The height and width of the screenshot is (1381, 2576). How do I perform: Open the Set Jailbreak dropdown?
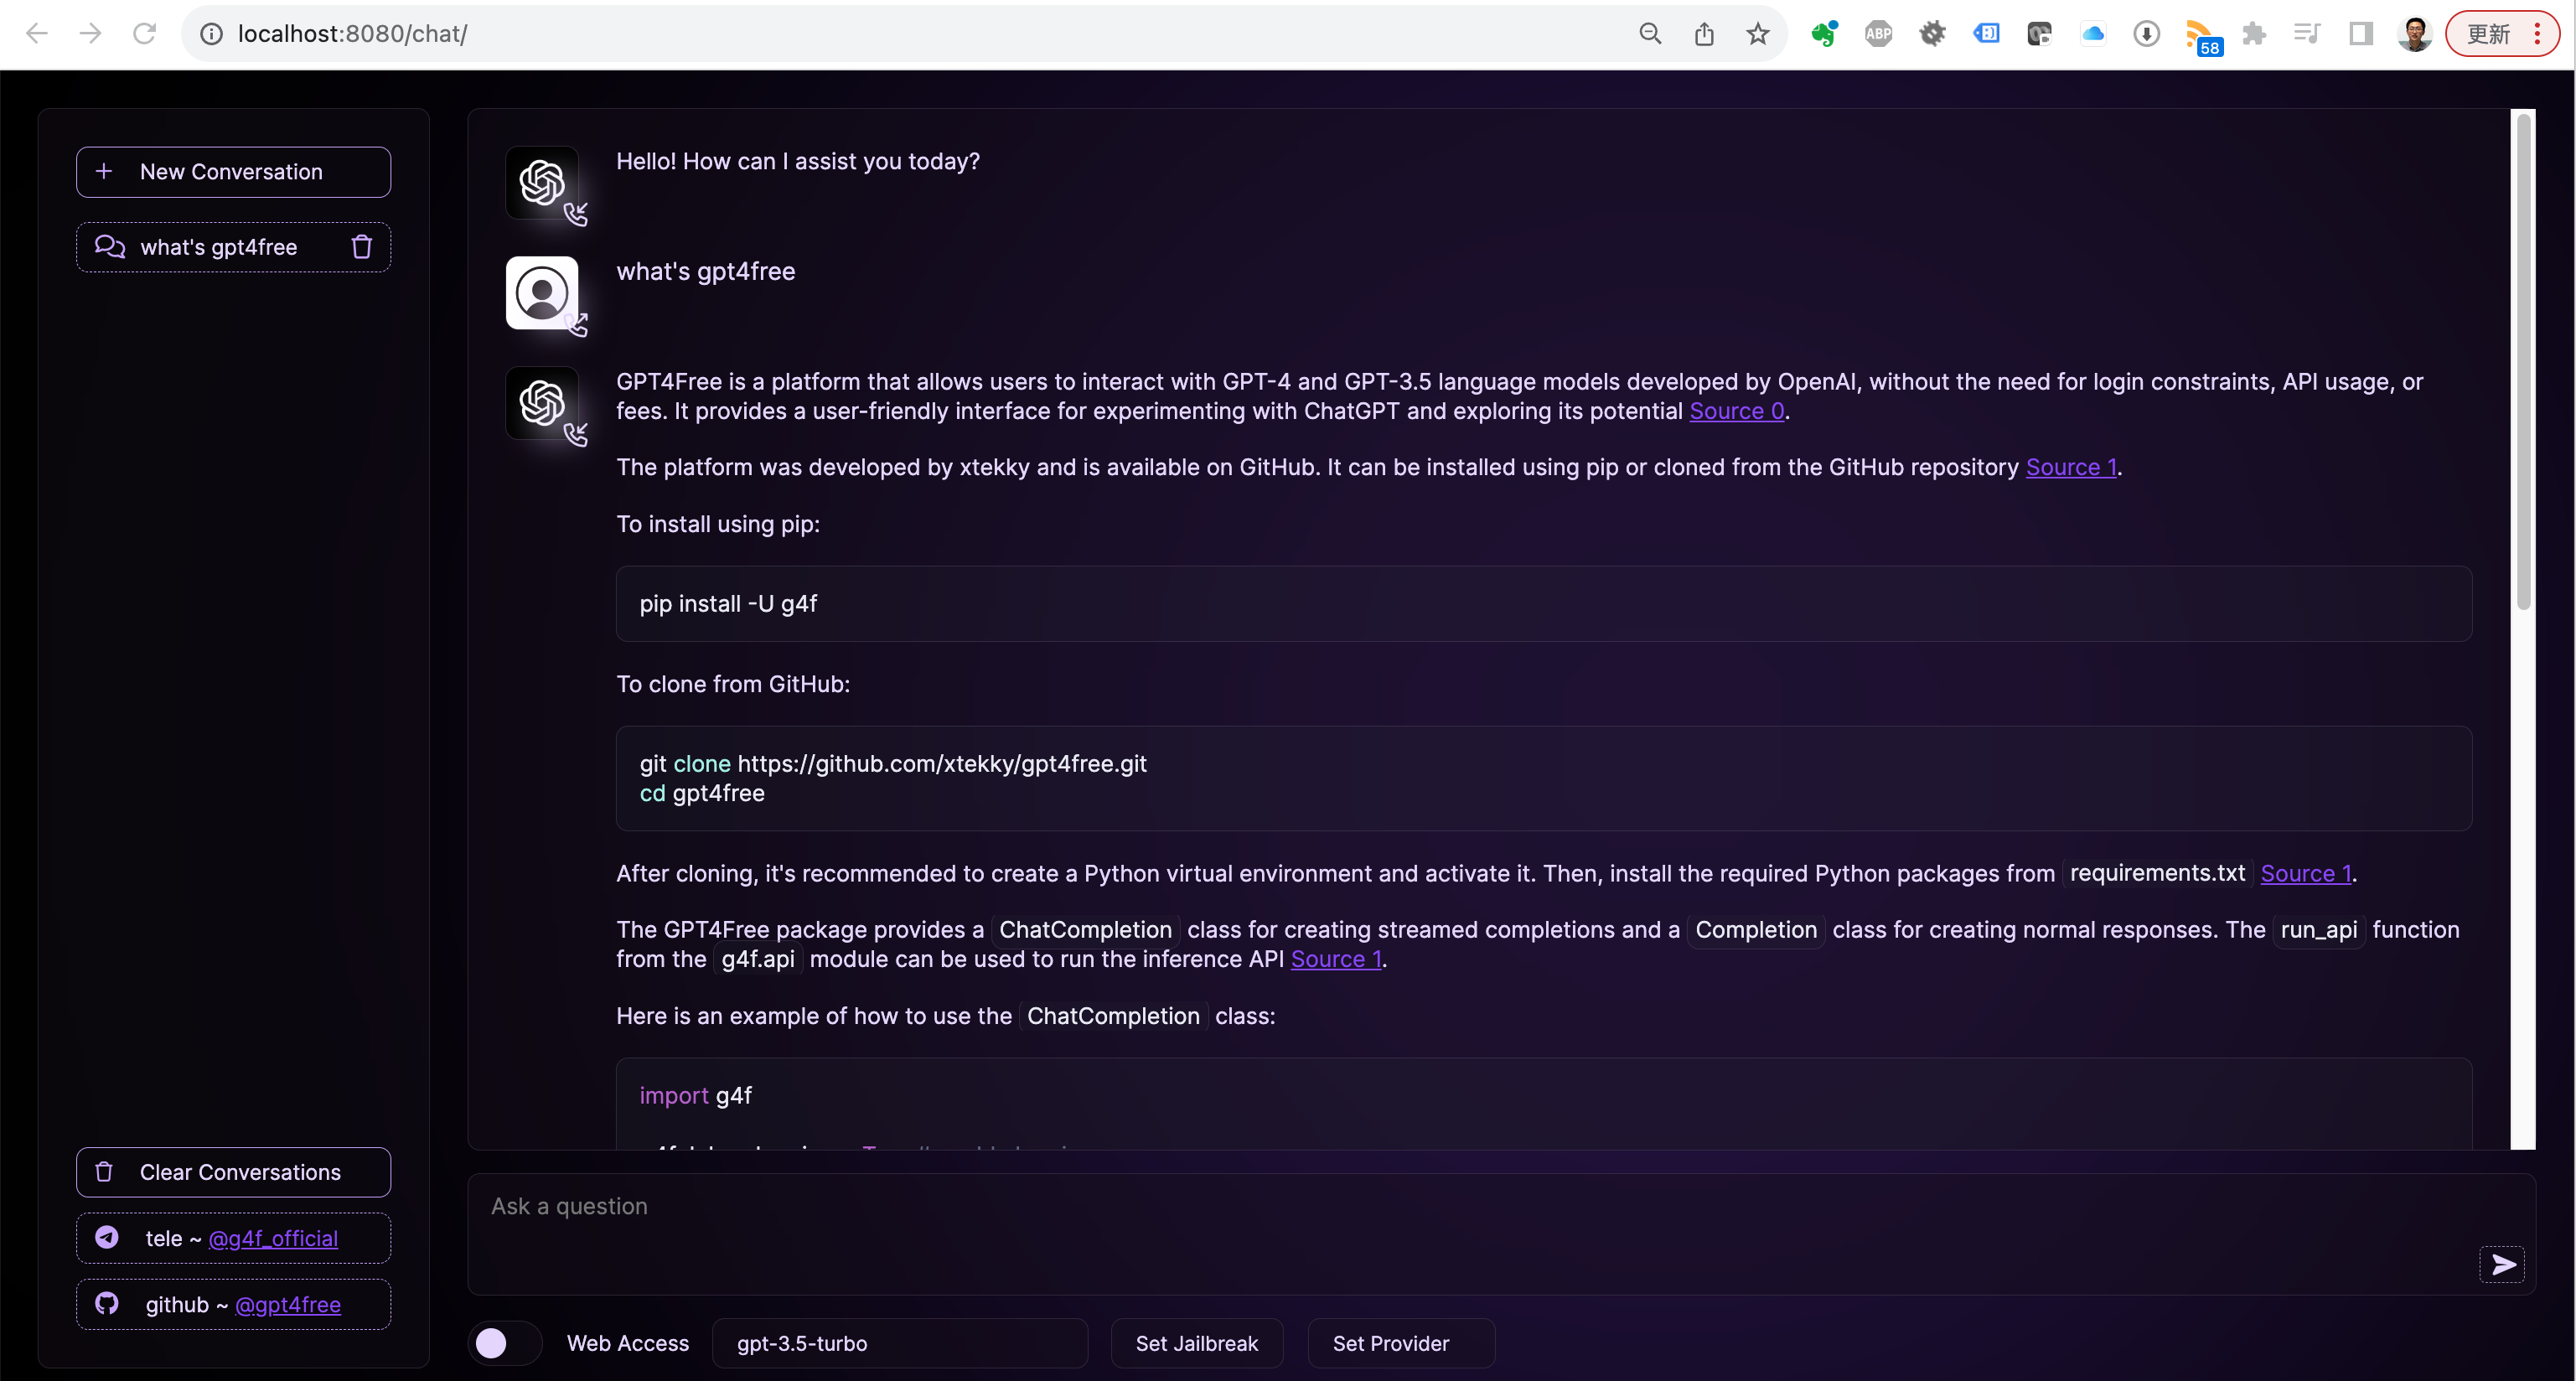[x=1197, y=1343]
